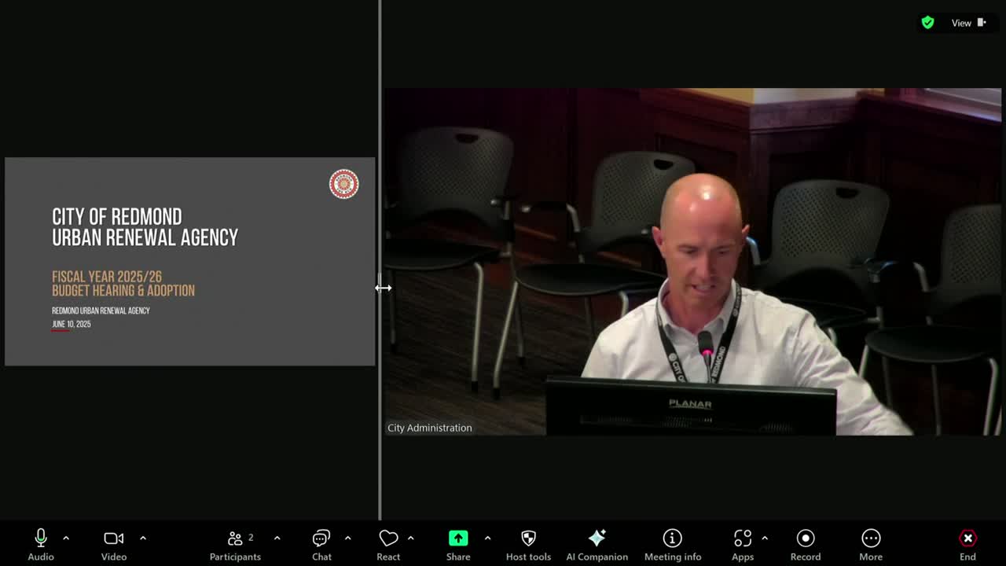1006x566 pixels.
Task: Toggle the camera using the Video icon
Action: pyautogui.click(x=114, y=538)
